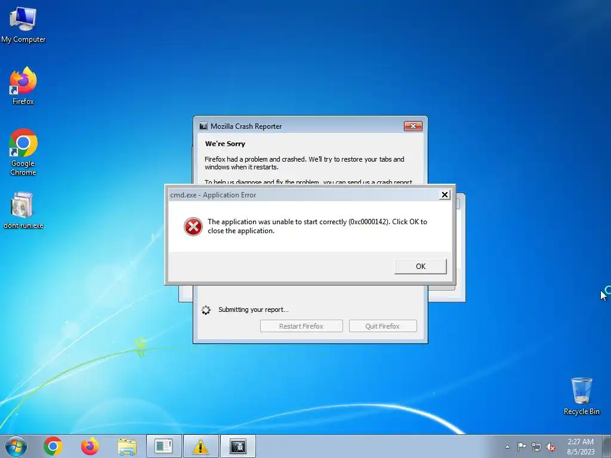Viewport: 611px width, 458px height.
Task: Click the Restart Firefox button
Action: coord(301,326)
